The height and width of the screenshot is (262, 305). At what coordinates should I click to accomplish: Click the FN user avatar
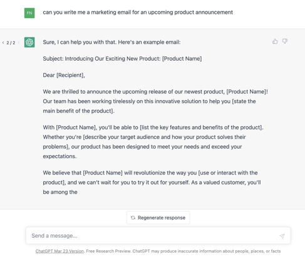click(x=29, y=13)
